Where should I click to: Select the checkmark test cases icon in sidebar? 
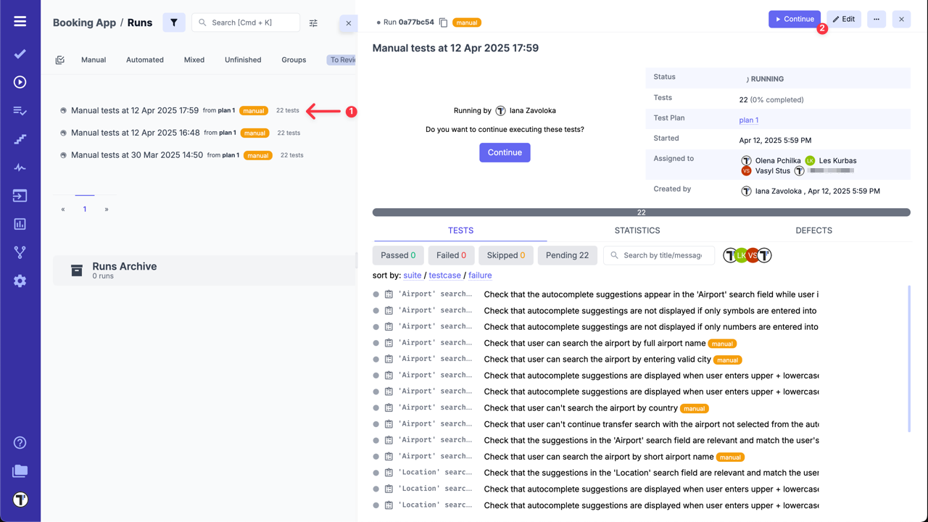(x=19, y=53)
